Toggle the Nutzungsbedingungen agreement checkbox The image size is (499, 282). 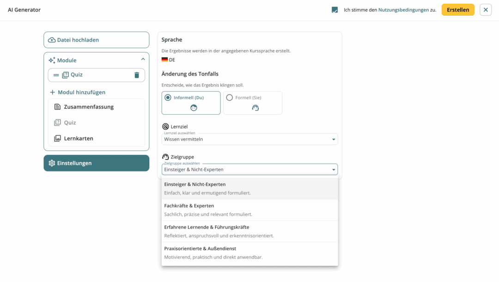(335, 10)
